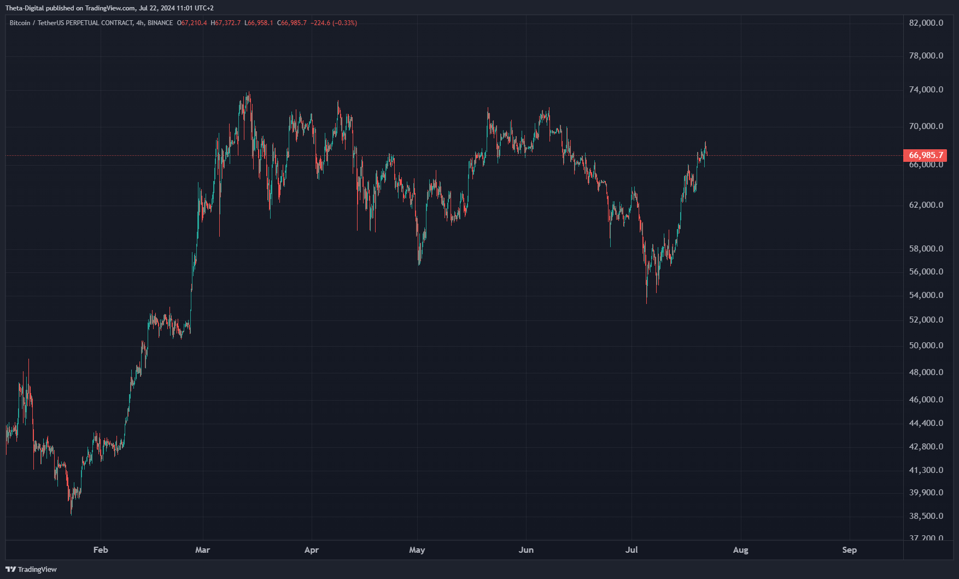Screen dimensions: 959x579
Task: Click the 48,000.0 price axis label
Action: (926, 372)
